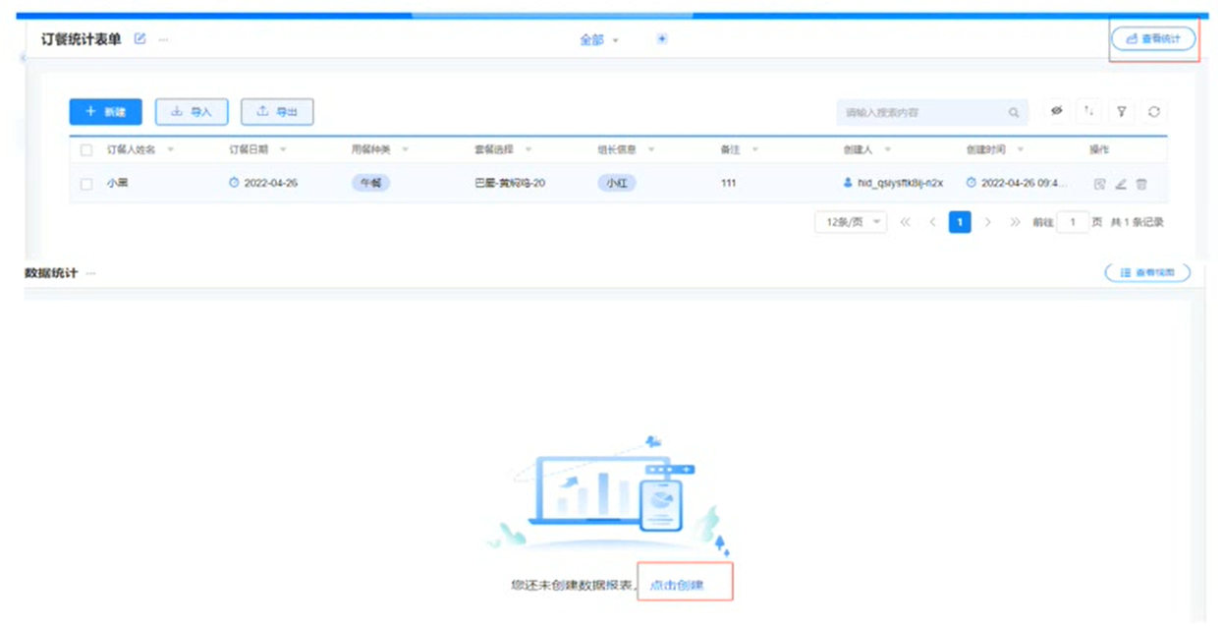1223x626 pixels.
Task: Click the 巴蜀-黄焖鸡-20 cell
Action: (510, 183)
